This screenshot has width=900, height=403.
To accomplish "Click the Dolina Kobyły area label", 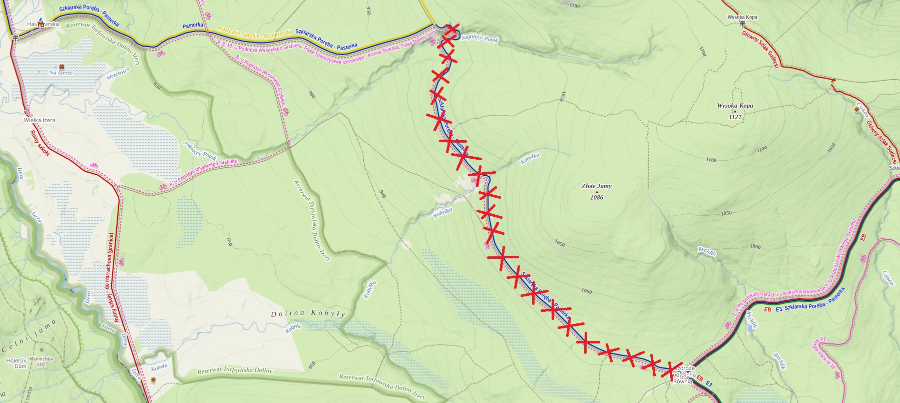I will tap(308, 314).
